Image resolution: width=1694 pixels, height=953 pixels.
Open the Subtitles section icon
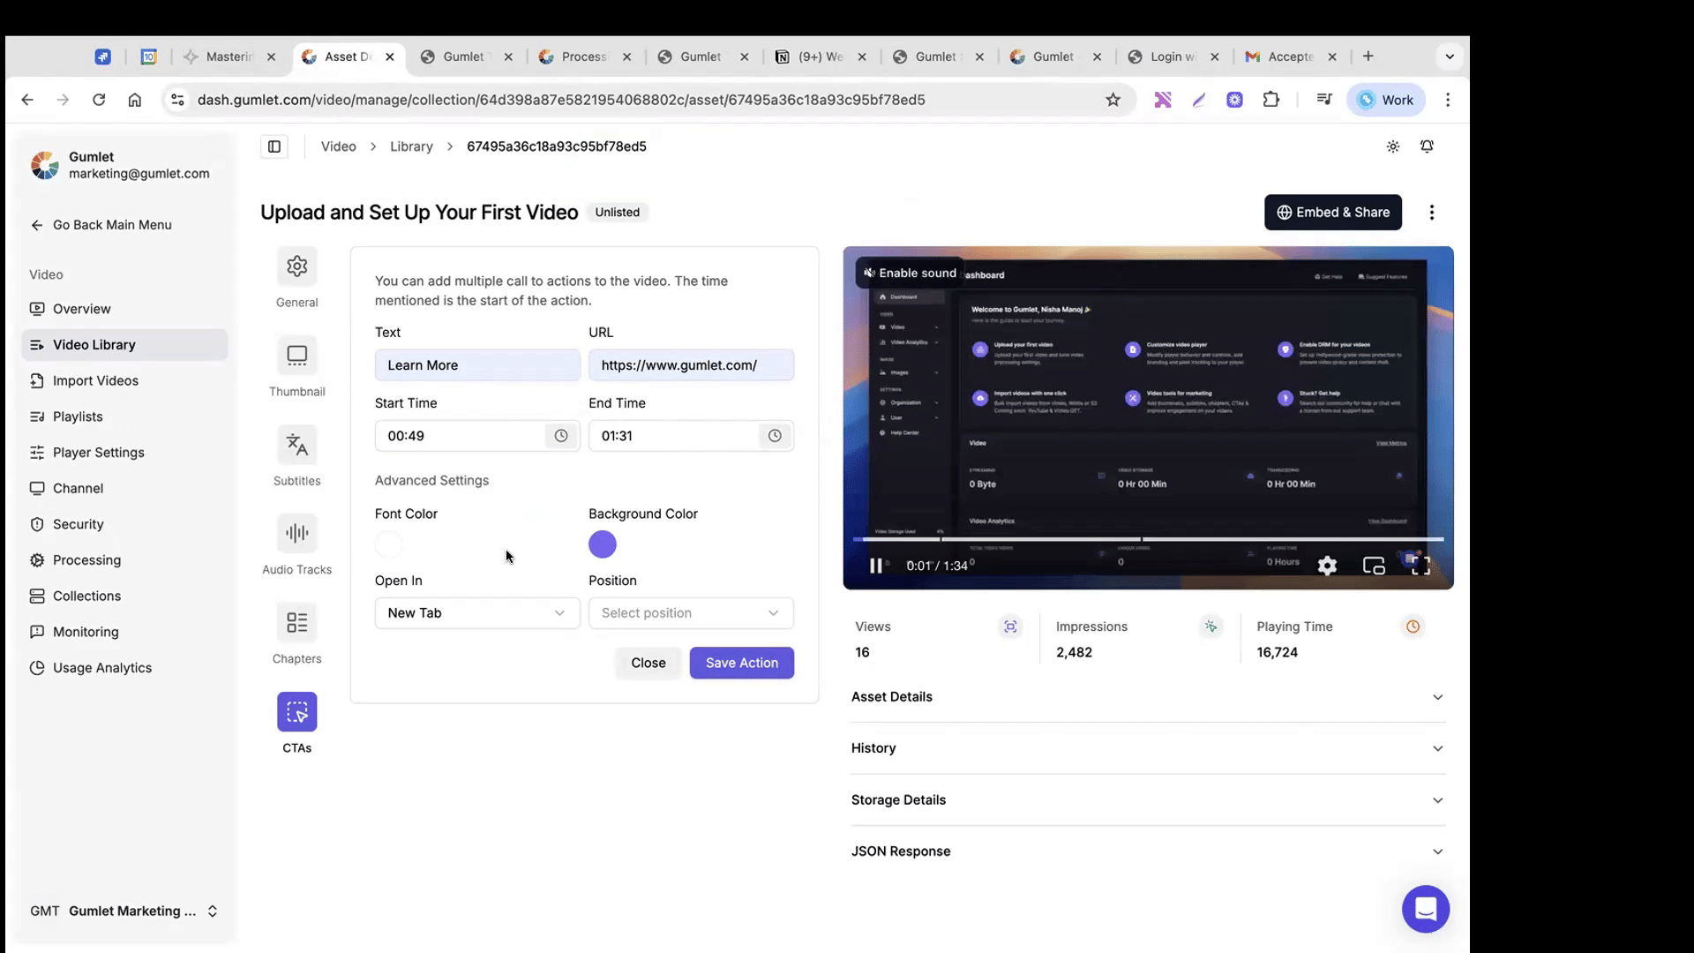[x=296, y=445]
